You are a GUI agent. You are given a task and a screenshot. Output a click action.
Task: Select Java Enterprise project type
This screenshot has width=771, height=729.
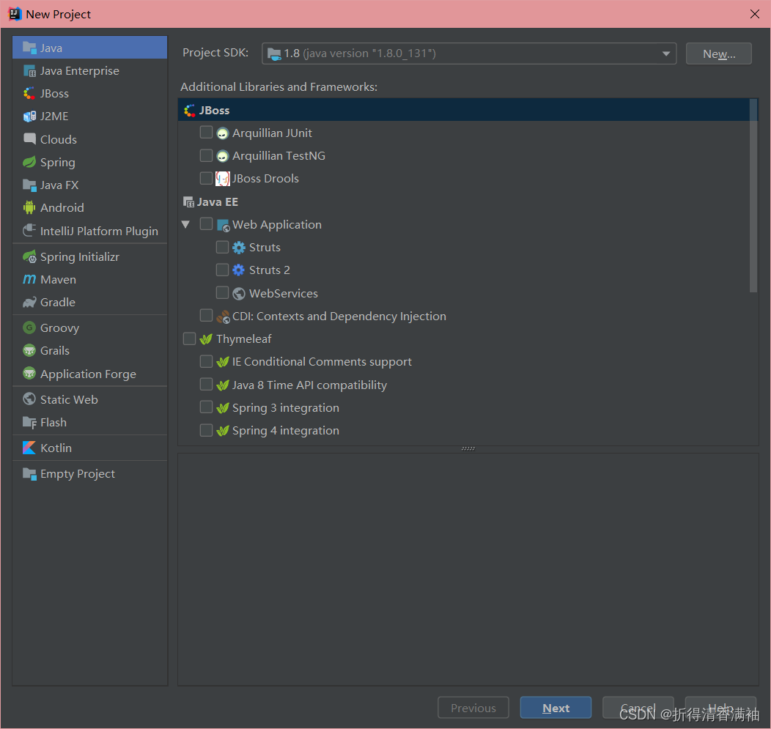point(89,71)
